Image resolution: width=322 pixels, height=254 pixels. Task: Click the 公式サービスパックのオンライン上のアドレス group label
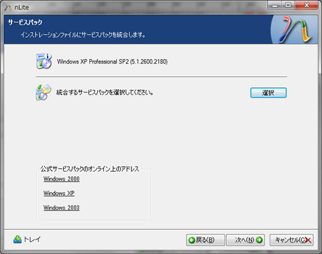[90, 169]
